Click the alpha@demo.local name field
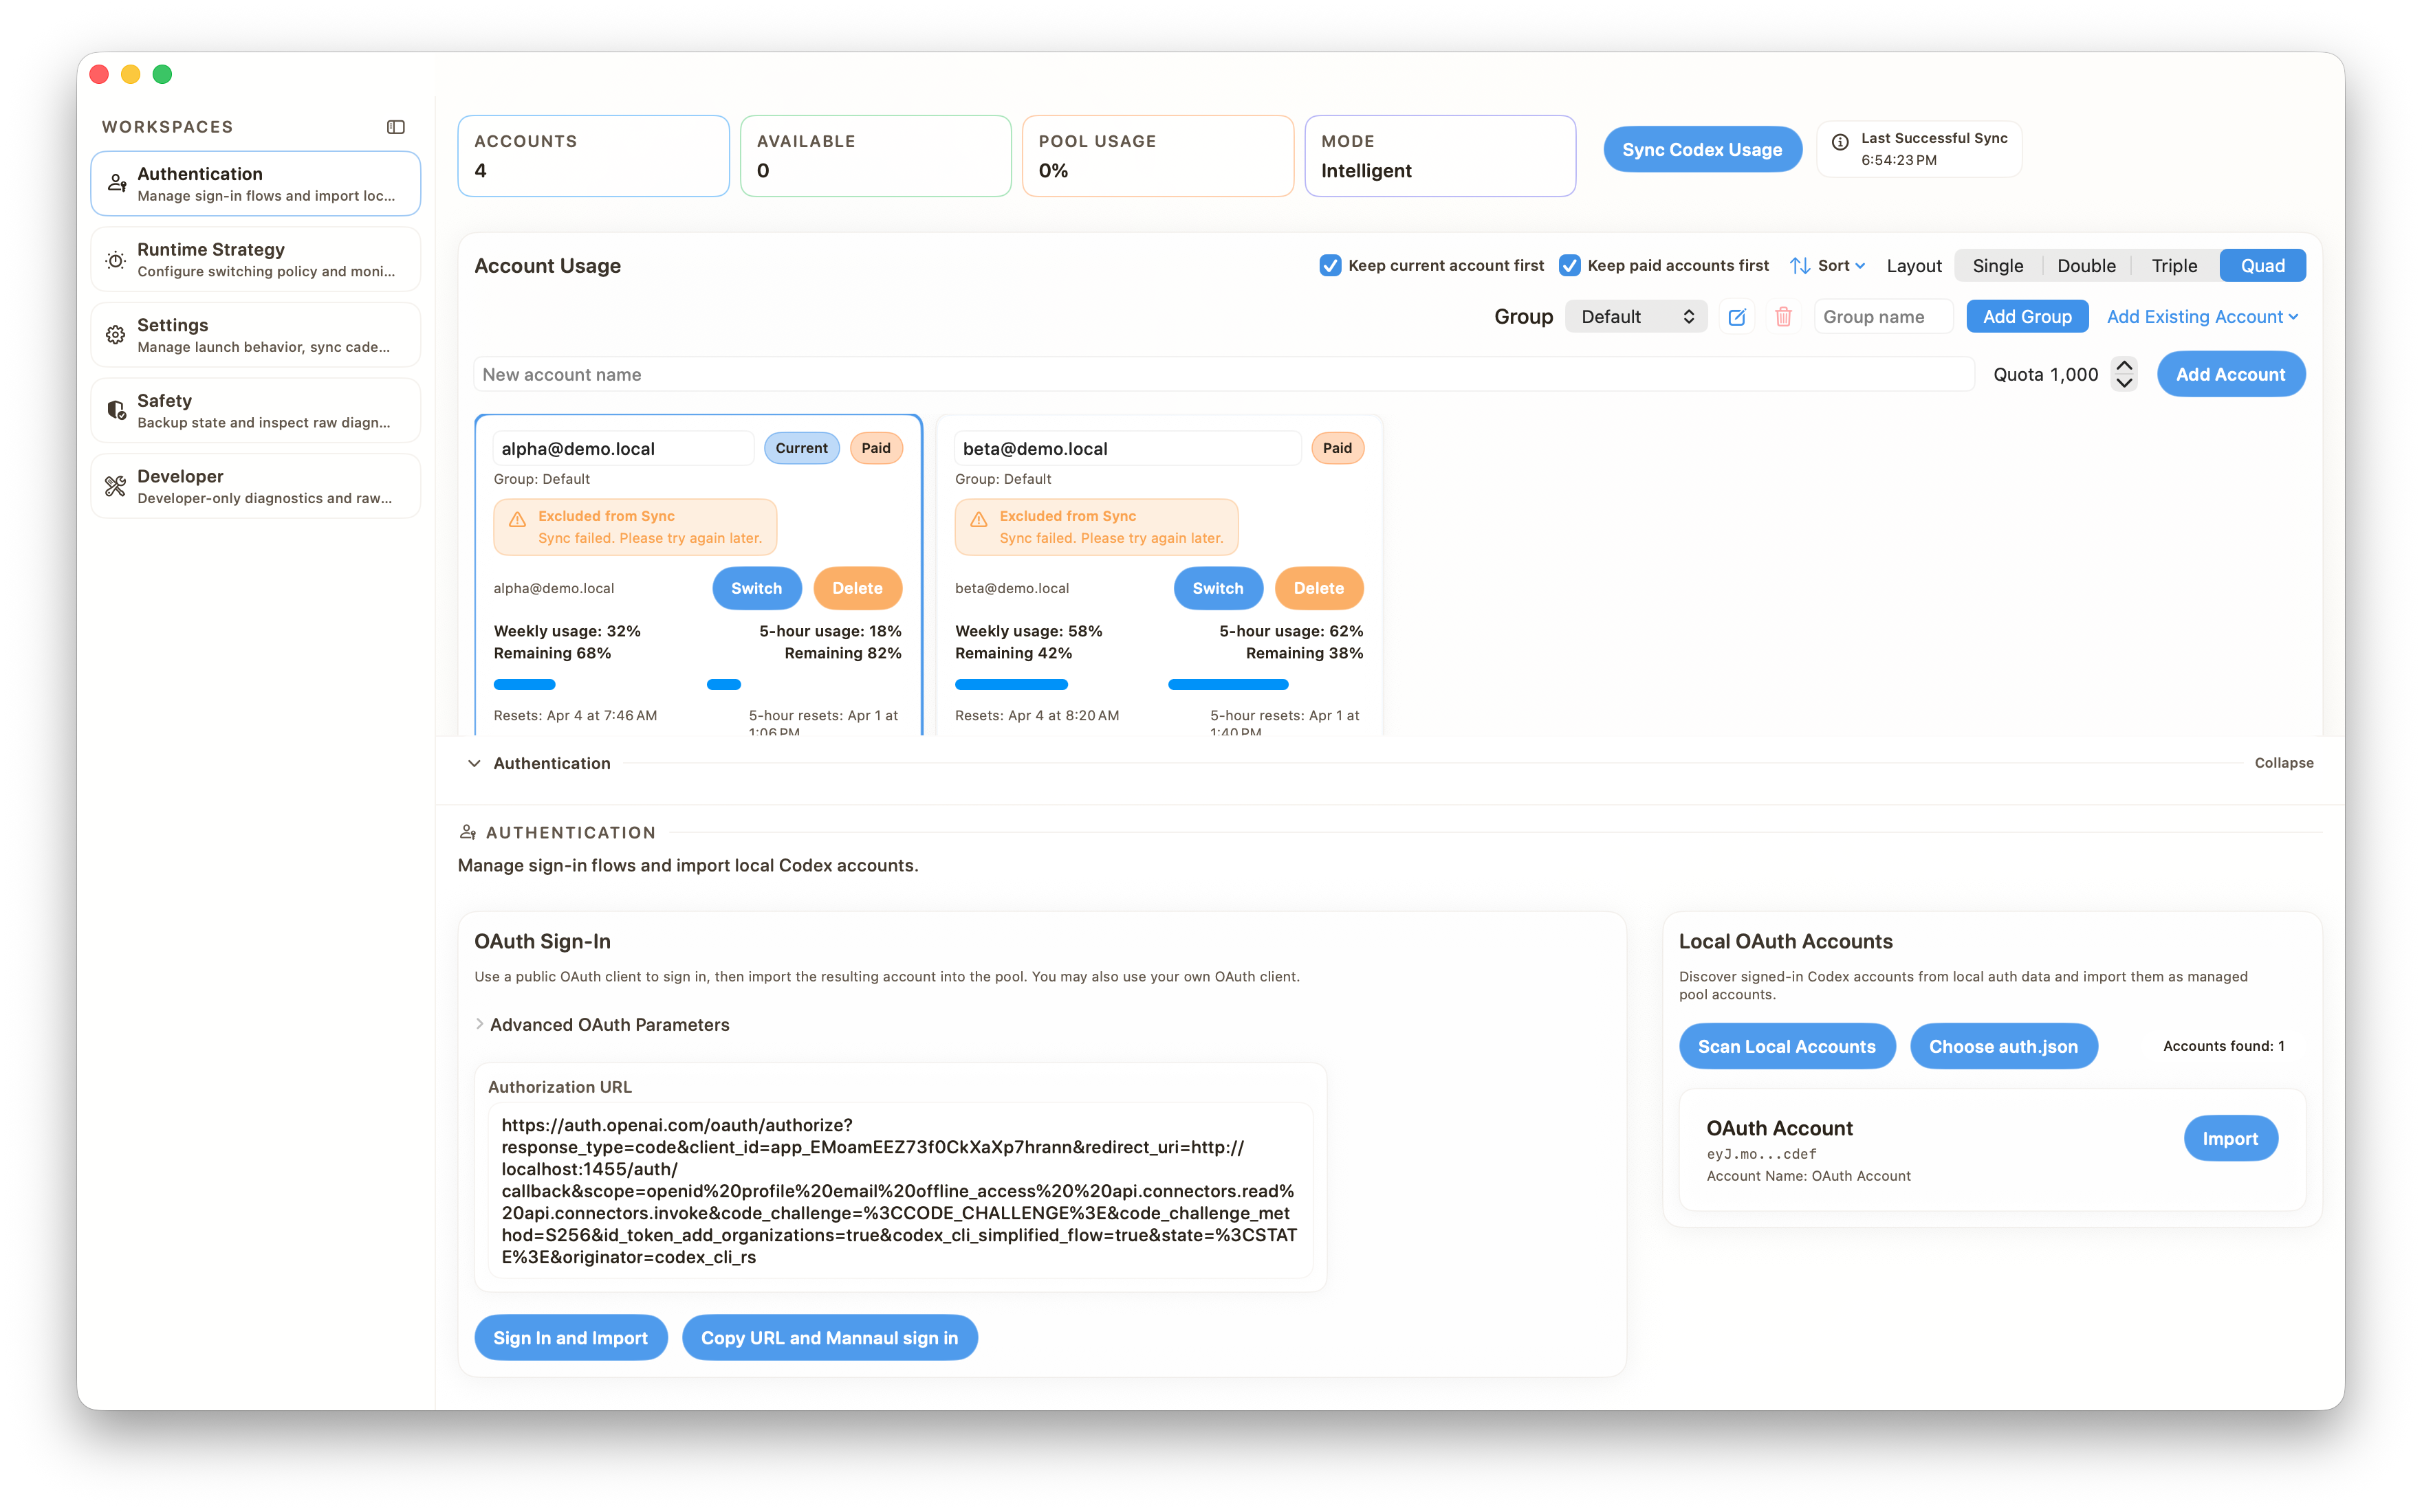 point(623,448)
